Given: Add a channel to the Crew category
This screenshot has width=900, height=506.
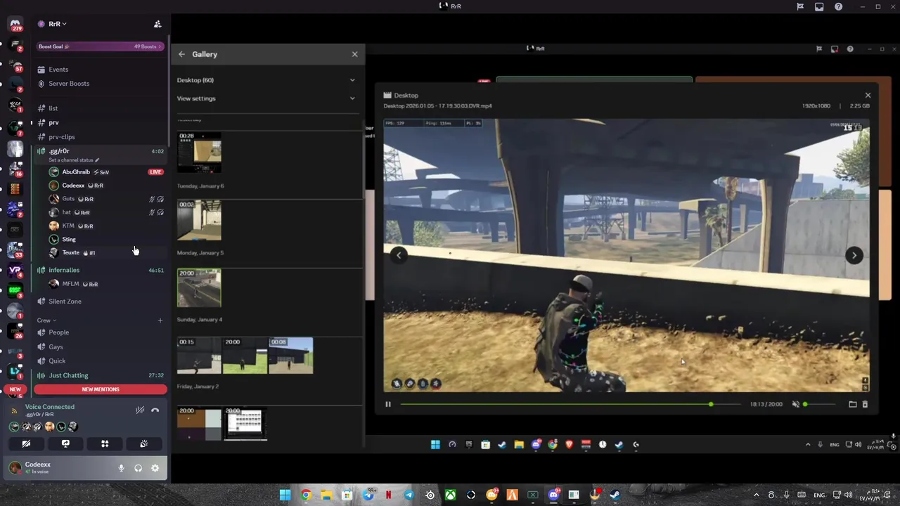Looking at the screenshot, I should pyautogui.click(x=160, y=320).
